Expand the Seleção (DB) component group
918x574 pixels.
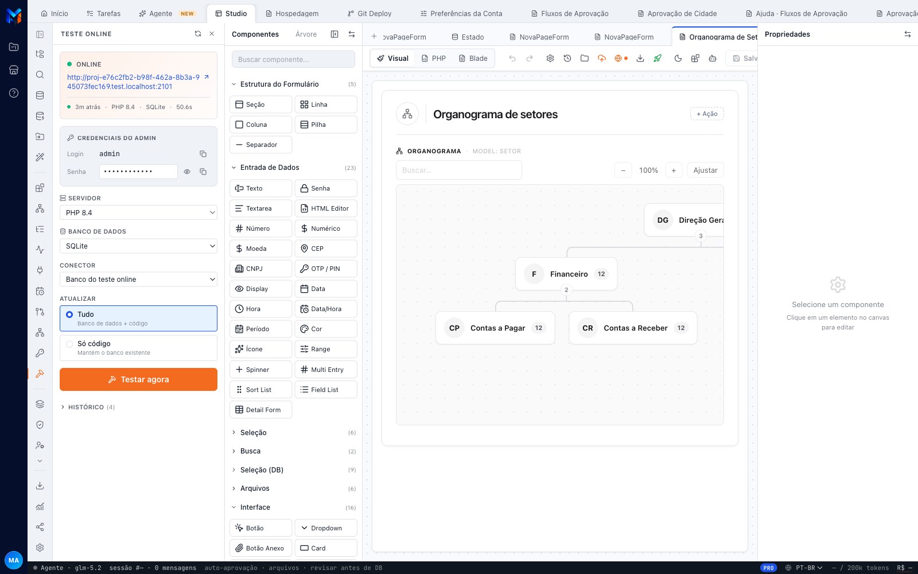point(293,470)
